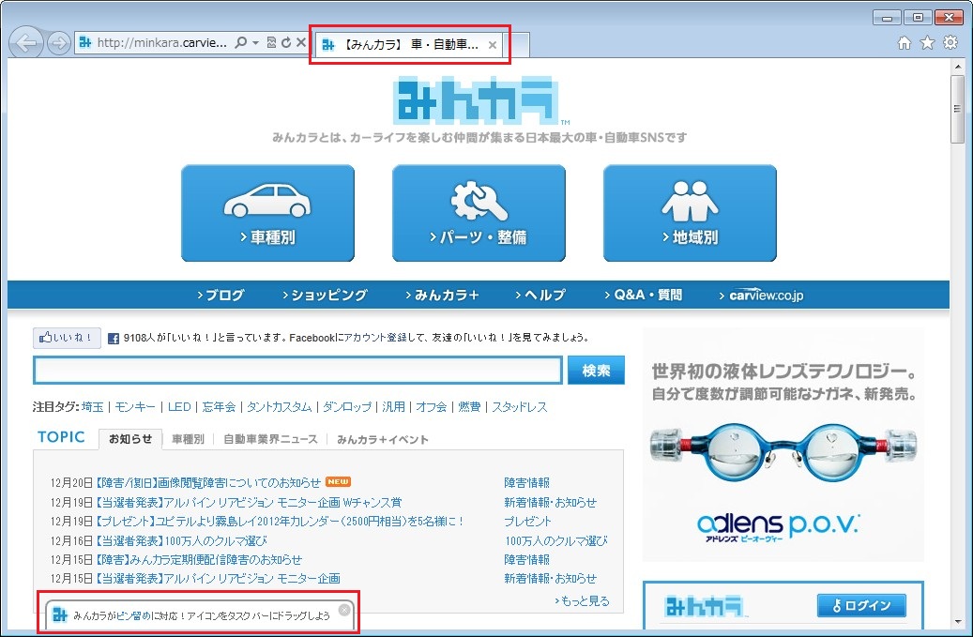Viewport: 973px width, 637px height.
Task: Open 100万人のクルマ選び category link
Action: tap(556, 541)
